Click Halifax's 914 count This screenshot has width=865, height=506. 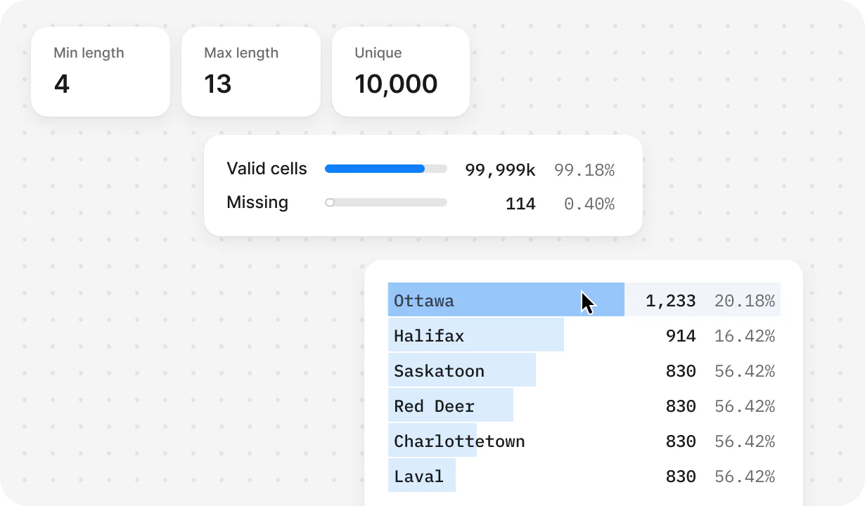(x=680, y=336)
